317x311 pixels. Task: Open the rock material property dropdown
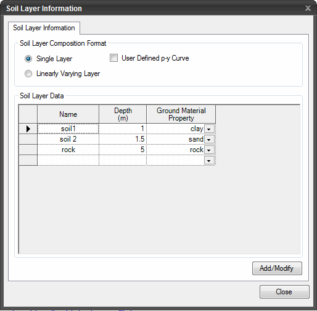coord(209,150)
